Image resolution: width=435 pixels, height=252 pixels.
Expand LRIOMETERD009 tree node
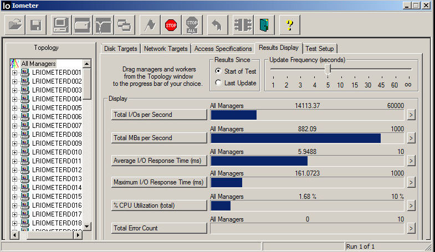(x=15, y=144)
